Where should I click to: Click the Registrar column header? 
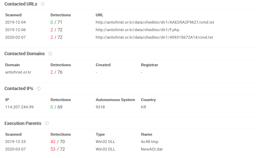(149, 65)
